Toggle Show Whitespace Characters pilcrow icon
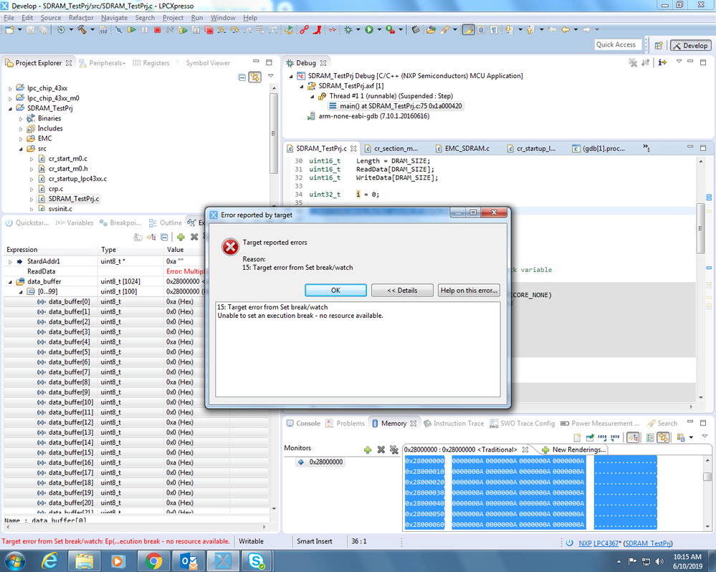 [x=494, y=29]
